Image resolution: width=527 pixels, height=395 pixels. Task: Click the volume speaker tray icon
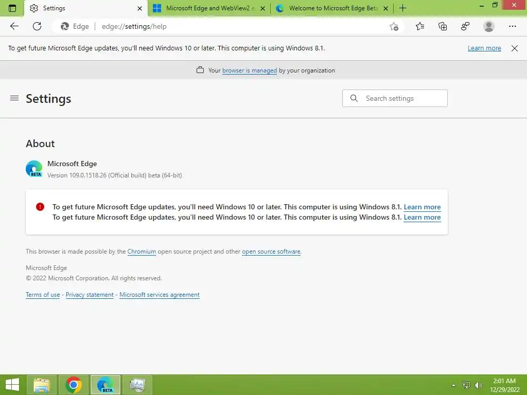(478, 385)
